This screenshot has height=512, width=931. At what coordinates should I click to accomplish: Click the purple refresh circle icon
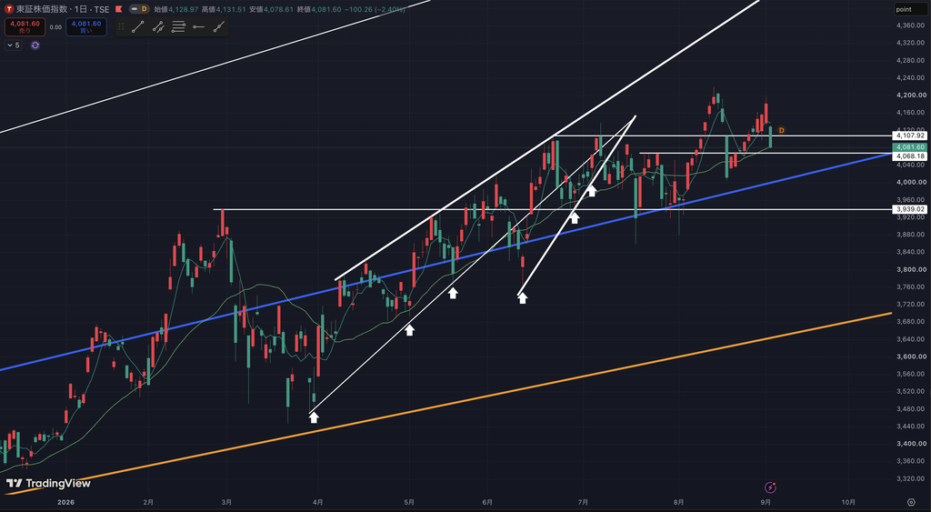point(35,45)
